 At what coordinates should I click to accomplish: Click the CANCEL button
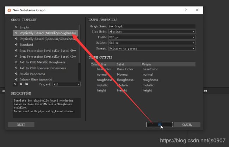pyautogui.click(x=187, y=124)
